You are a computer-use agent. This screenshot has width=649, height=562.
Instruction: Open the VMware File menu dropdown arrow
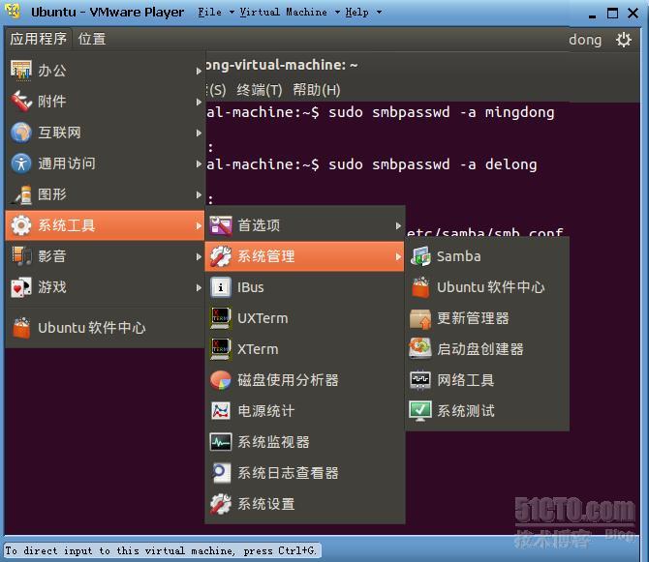(x=232, y=13)
